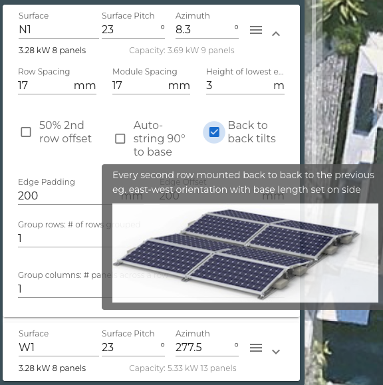Enable 50% 2nd row offset checkbox

coord(26,132)
